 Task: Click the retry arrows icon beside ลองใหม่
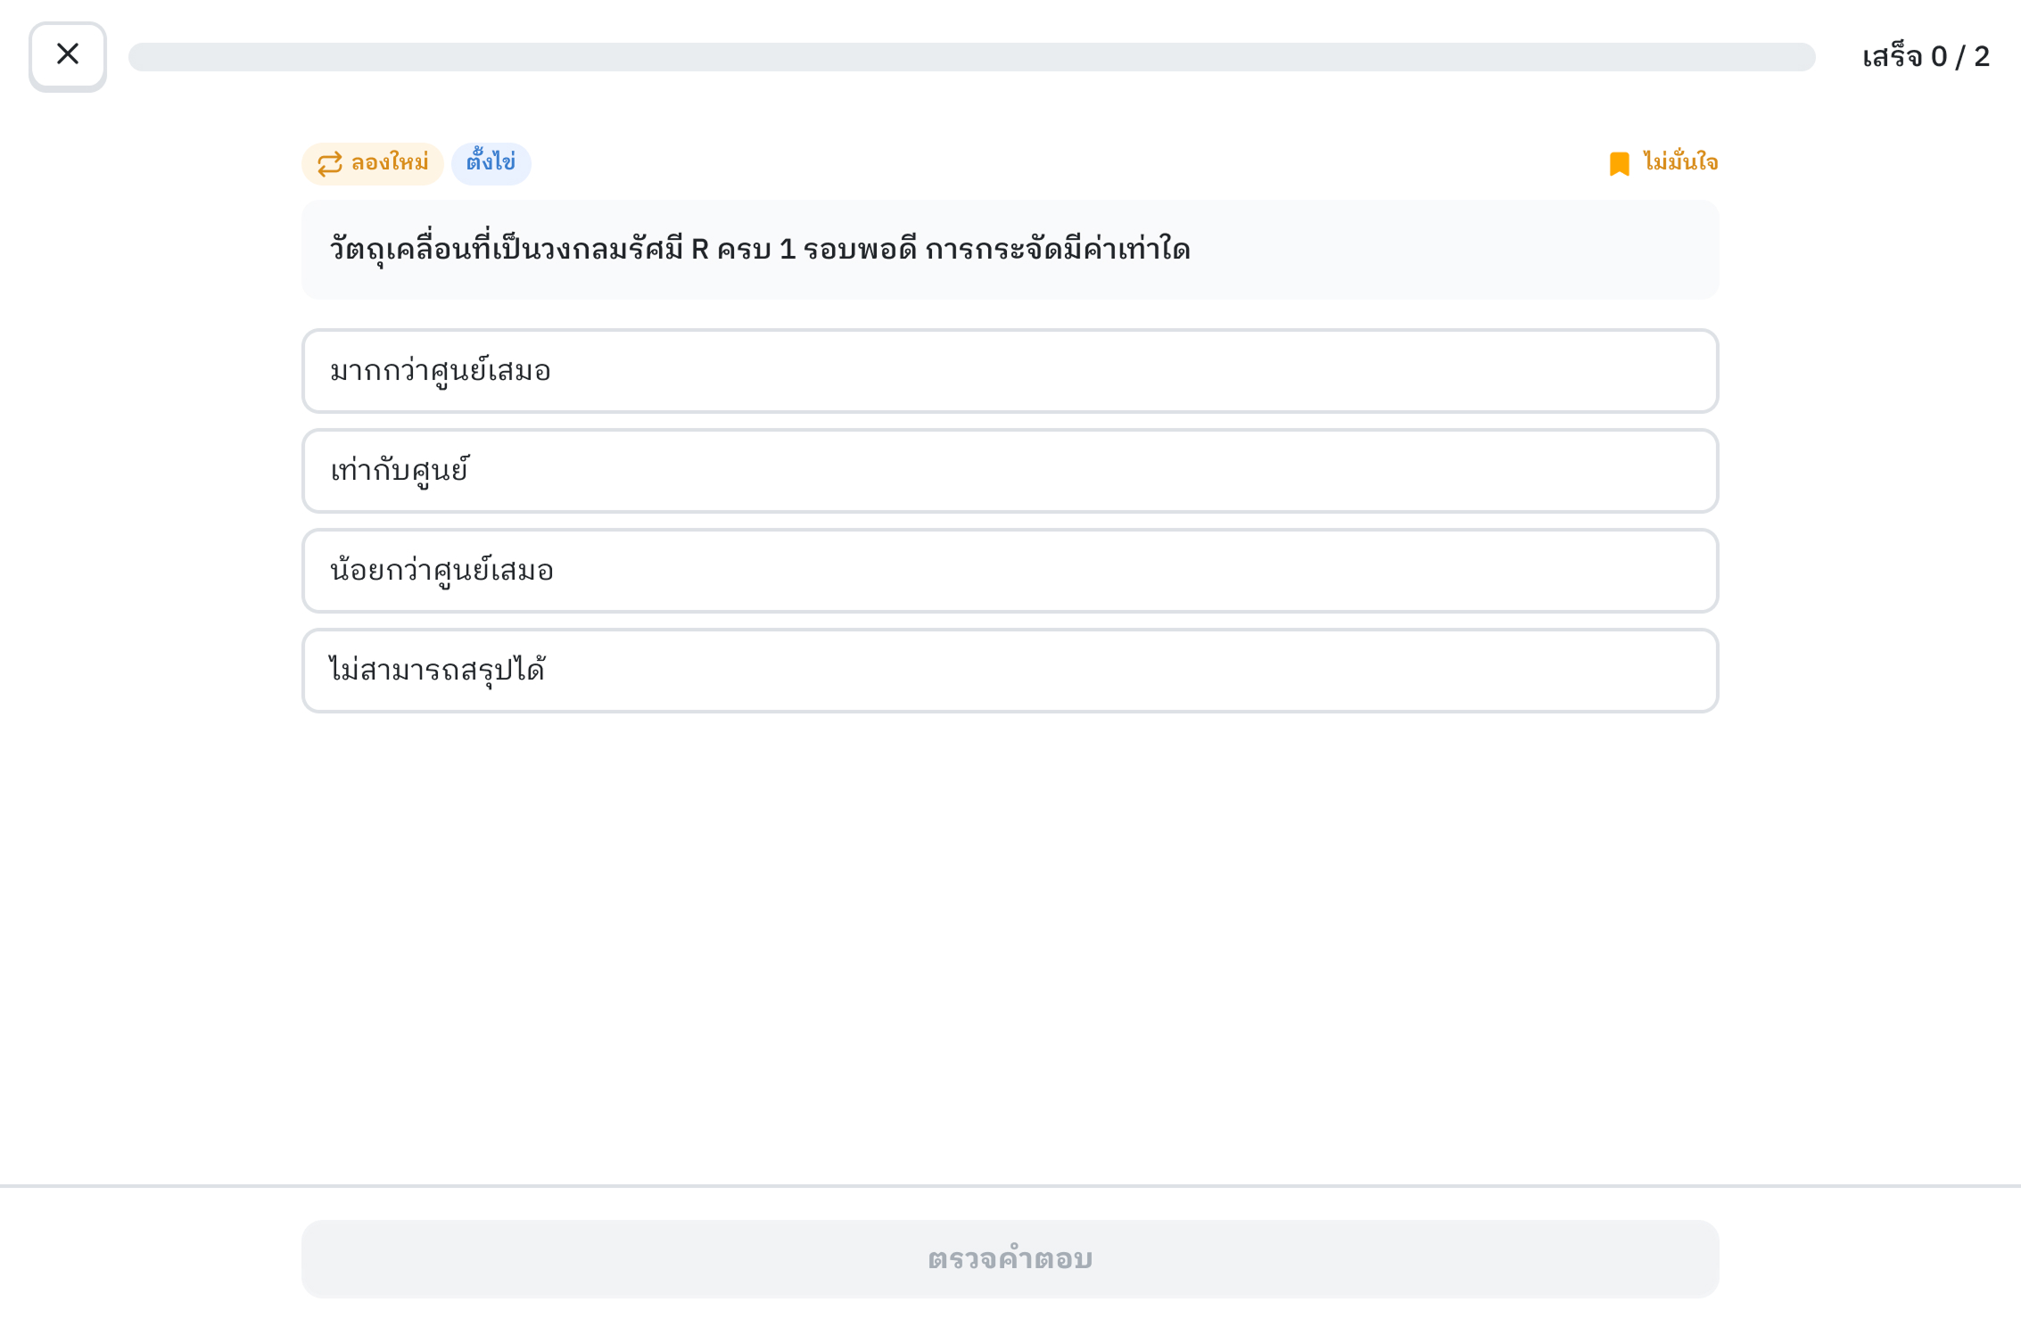330,163
